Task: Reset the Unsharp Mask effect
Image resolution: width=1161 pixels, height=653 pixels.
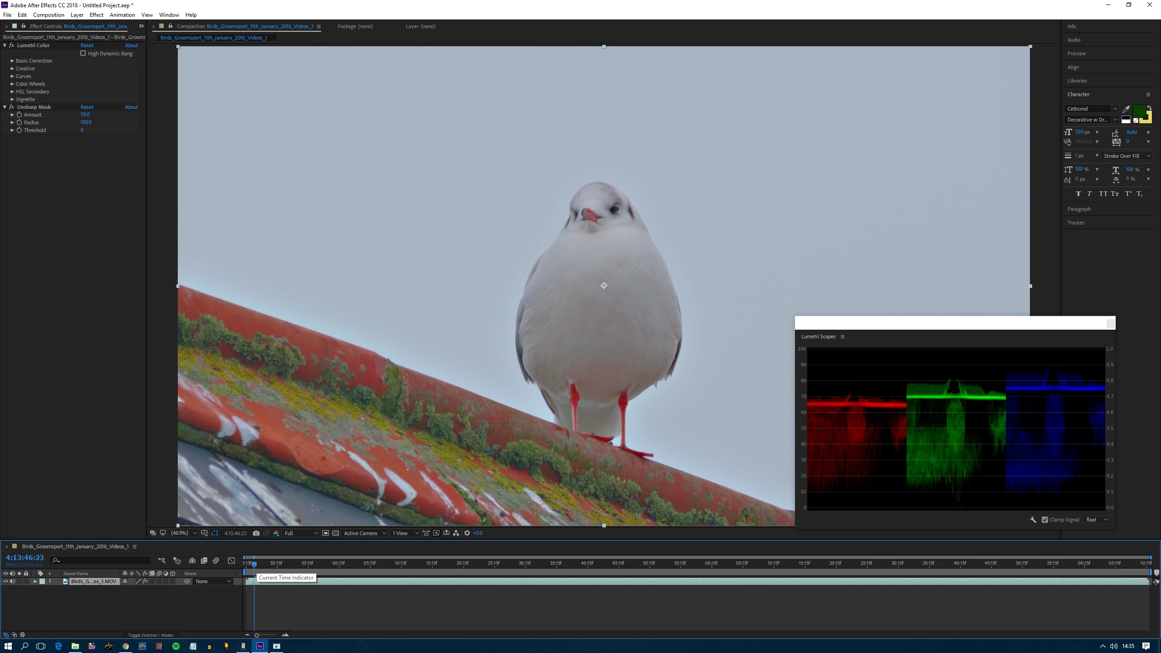Action: pos(87,107)
